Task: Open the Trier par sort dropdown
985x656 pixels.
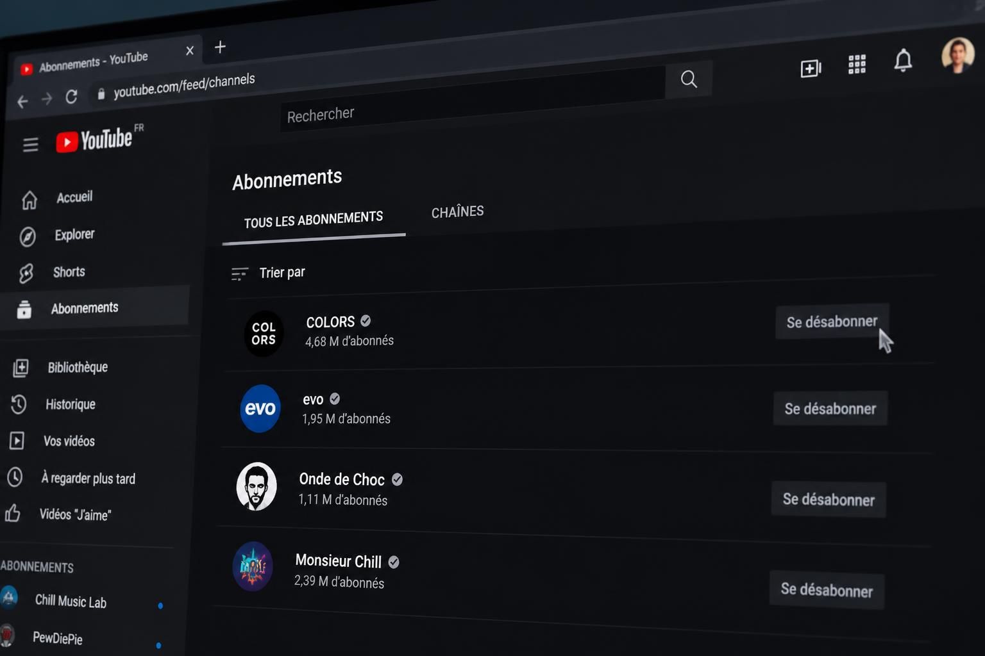Action: click(x=268, y=273)
